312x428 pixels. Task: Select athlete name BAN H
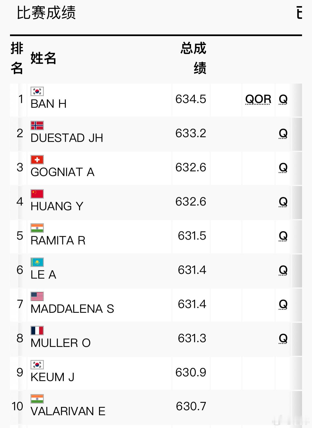click(49, 104)
